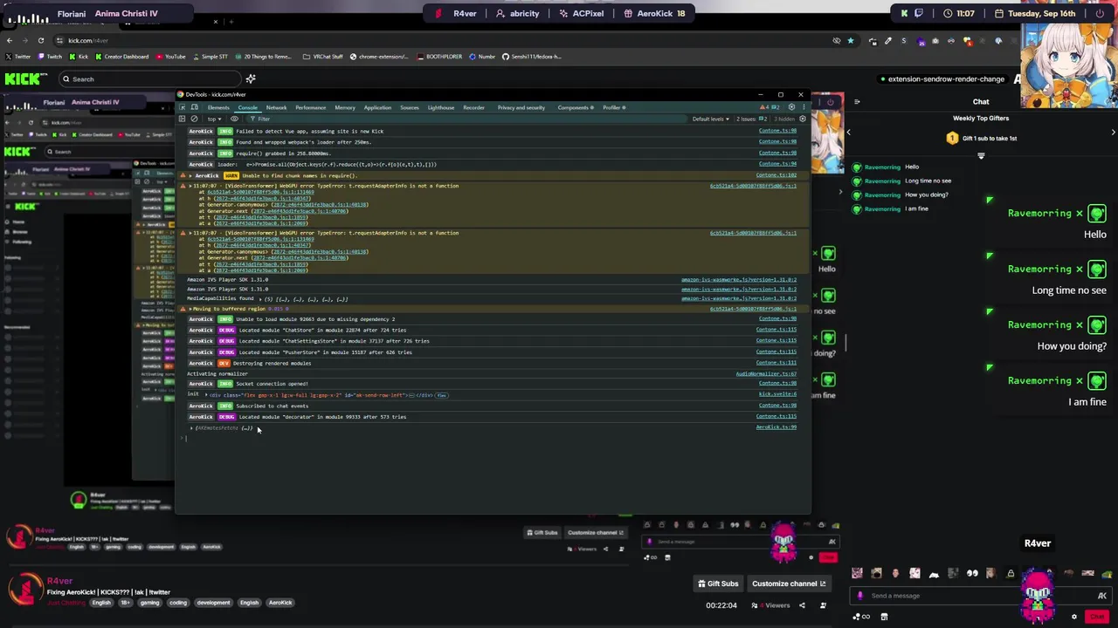
Task: Open the YouTube bookmark
Action: pyautogui.click(x=171, y=57)
